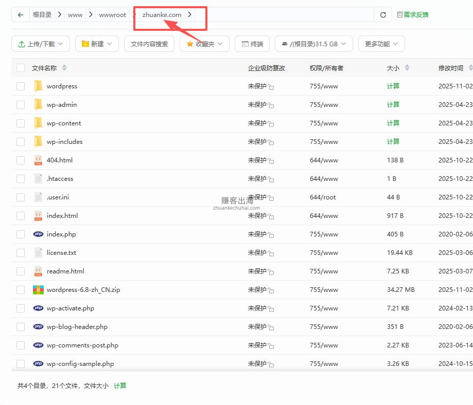Click 计算 size link for wp-includes

(393, 141)
